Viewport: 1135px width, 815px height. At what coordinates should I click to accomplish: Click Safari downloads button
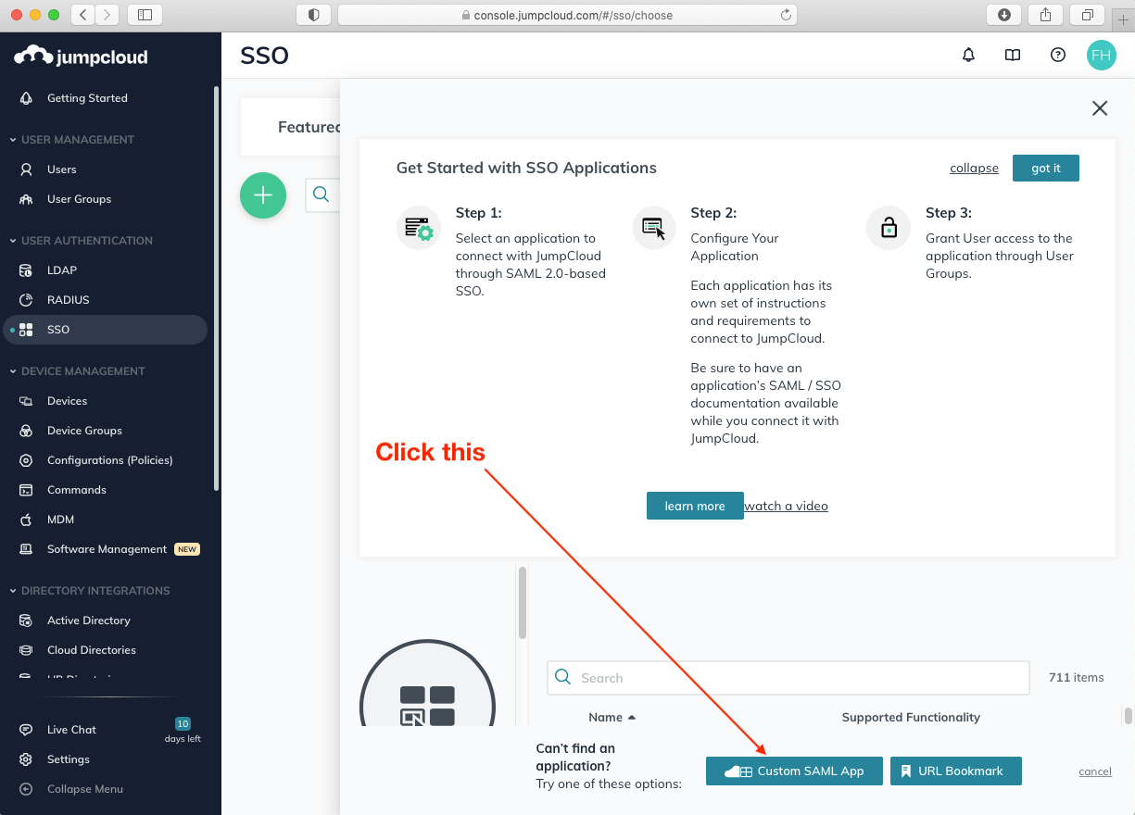point(1004,15)
